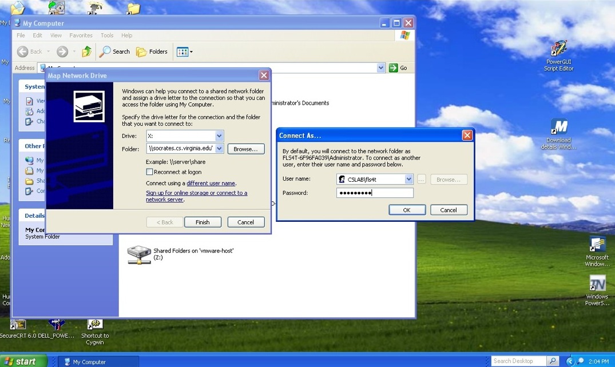
Task: Open the Microsoft Windows desktop shortcut
Action: click(597, 245)
